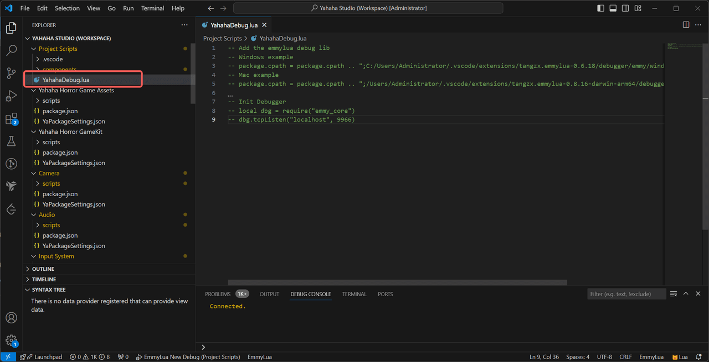
Task: Switch to the OUTPUT panel tab
Action: tap(269, 294)
